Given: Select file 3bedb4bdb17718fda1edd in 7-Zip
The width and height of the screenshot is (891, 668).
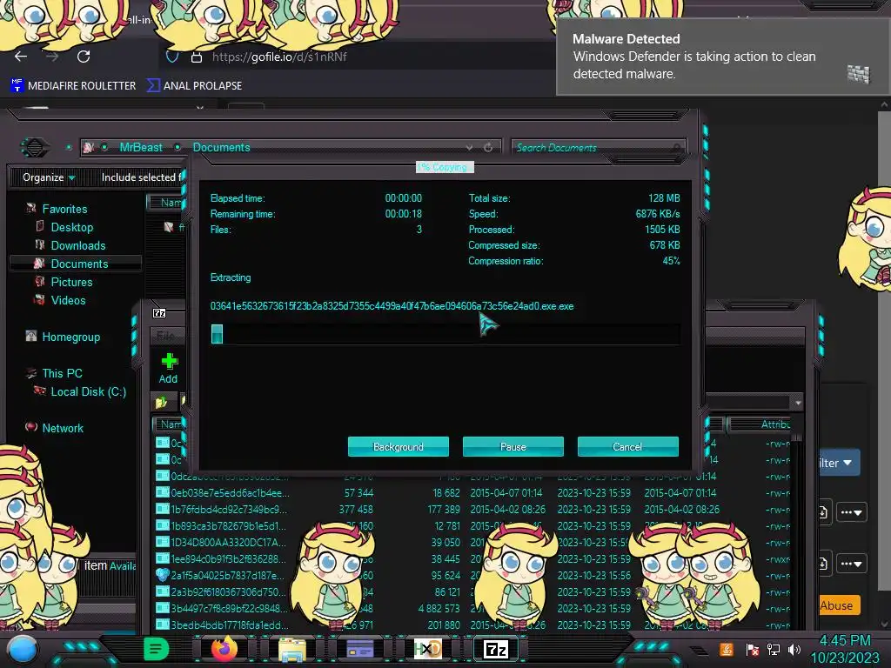Looking at the screenshot, I should (230, 625).
